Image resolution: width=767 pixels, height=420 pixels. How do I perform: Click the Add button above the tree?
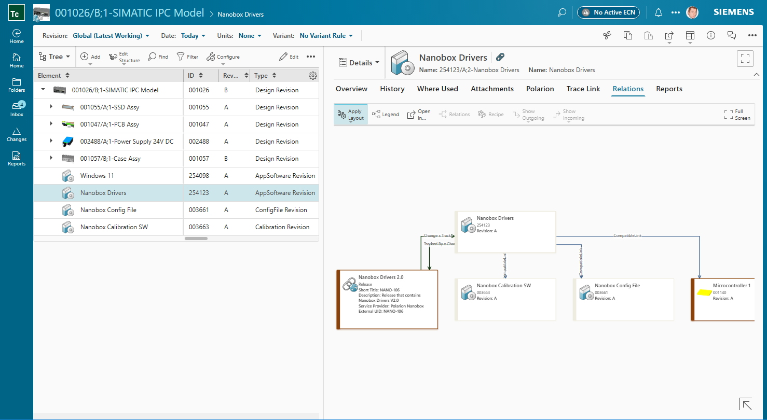coord(89,57)
